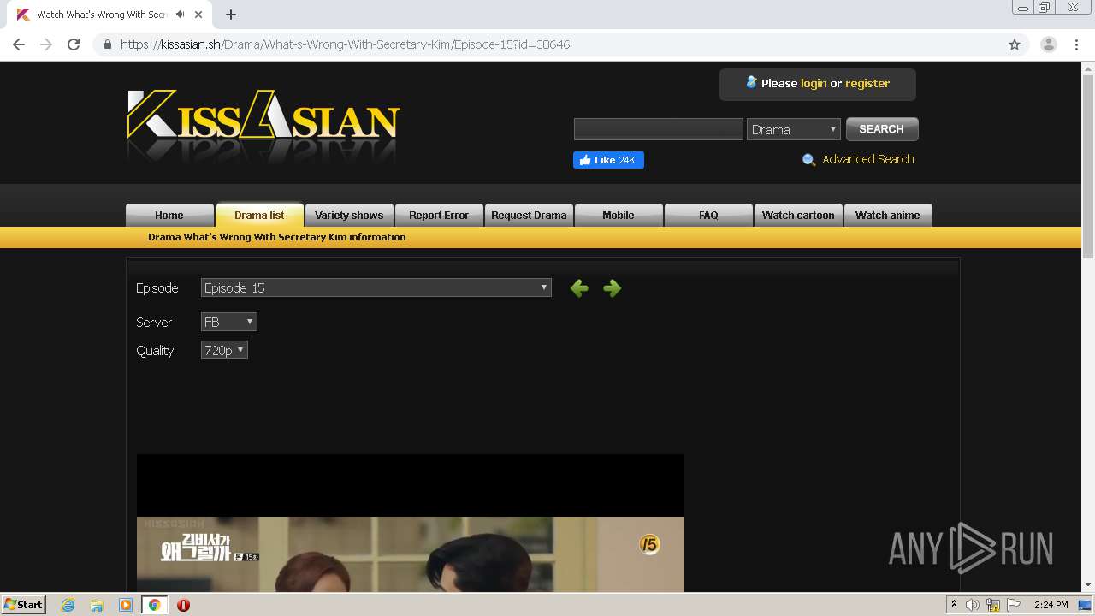The width and height of the screenshot is (1095, 616).
Task: Switch to the Variety shows tab
Action: 349,215
